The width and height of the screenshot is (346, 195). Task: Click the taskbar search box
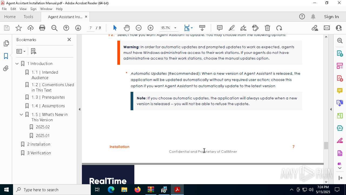click(52, 190)
